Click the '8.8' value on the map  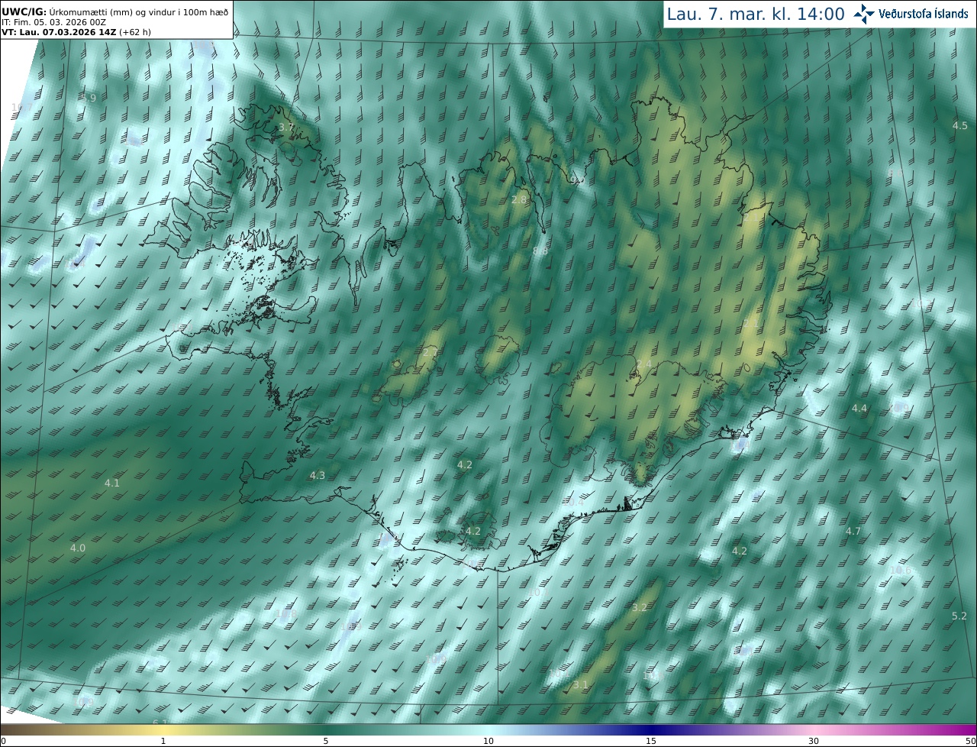point(540,251)
